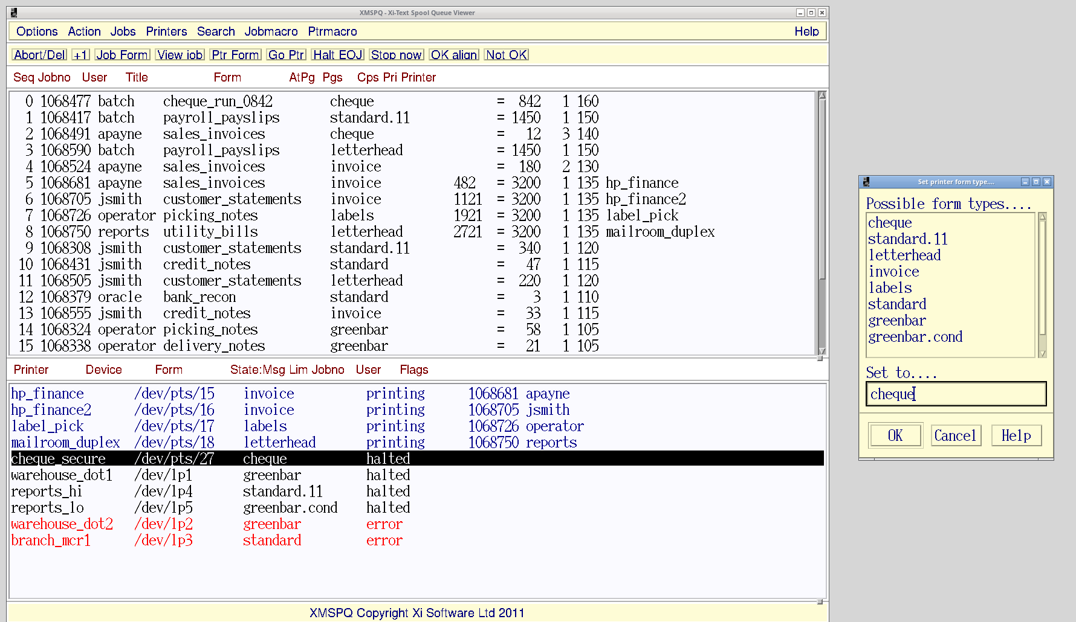Select job 1068726 picking_notes

pyautogui.click(x=412, y=216)
